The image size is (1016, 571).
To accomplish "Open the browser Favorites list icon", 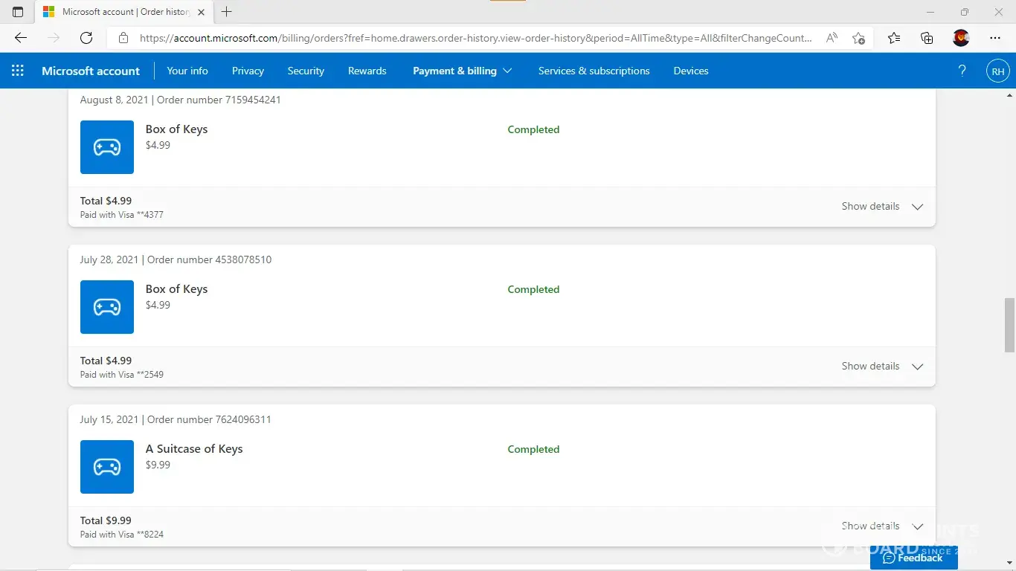I will 894,38.
